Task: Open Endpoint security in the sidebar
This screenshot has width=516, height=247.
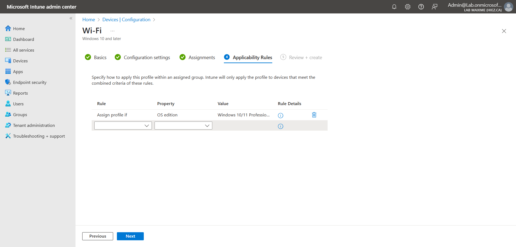Action: tap(30, 82)
